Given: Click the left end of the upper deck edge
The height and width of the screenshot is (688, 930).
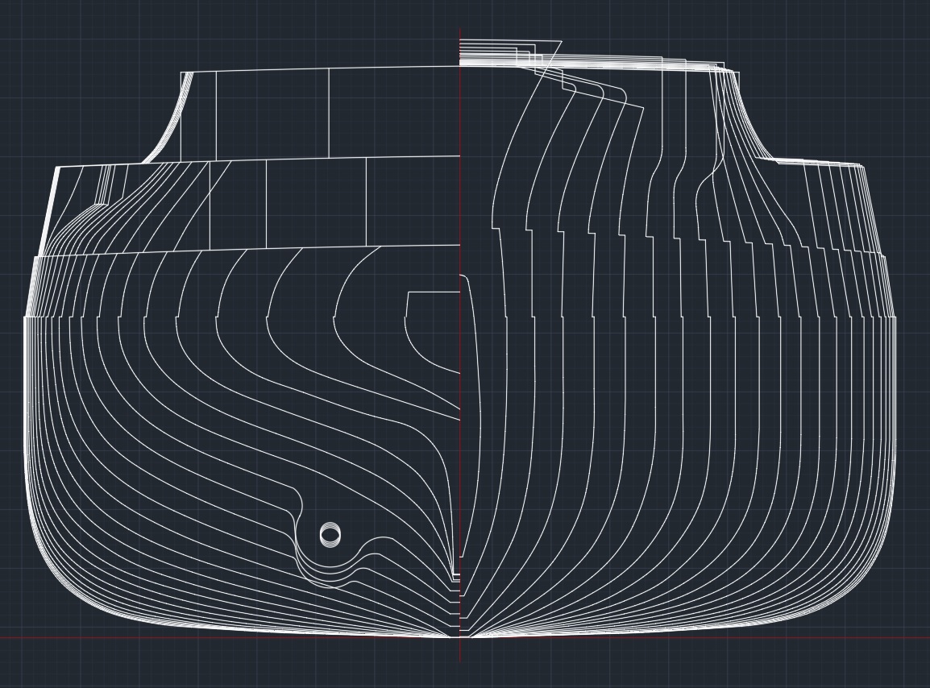Looking at the screenshot, I should pyautogui.click(x=56, y=168).
